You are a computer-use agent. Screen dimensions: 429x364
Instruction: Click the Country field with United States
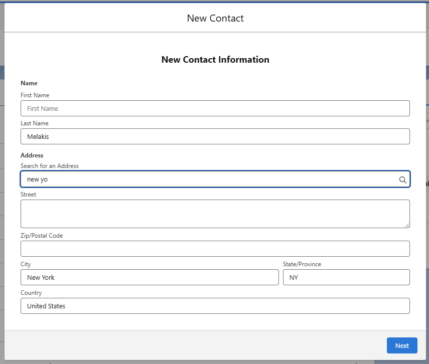click(215, 306)
